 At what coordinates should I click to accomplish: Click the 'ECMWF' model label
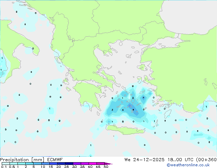pyautogui.click(x=55, y=160)
